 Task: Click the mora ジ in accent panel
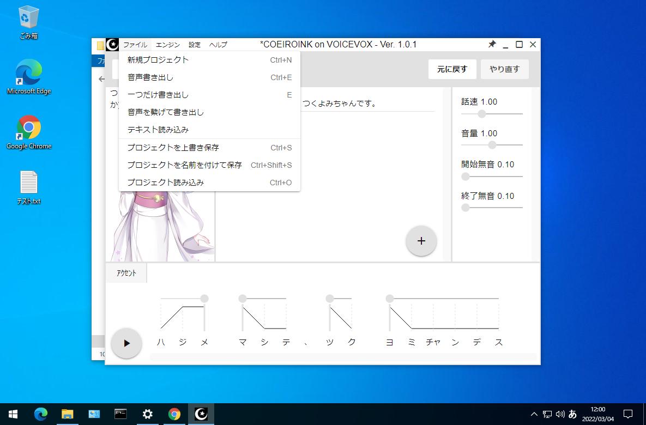pyautogui.click(x=183, y=342)
